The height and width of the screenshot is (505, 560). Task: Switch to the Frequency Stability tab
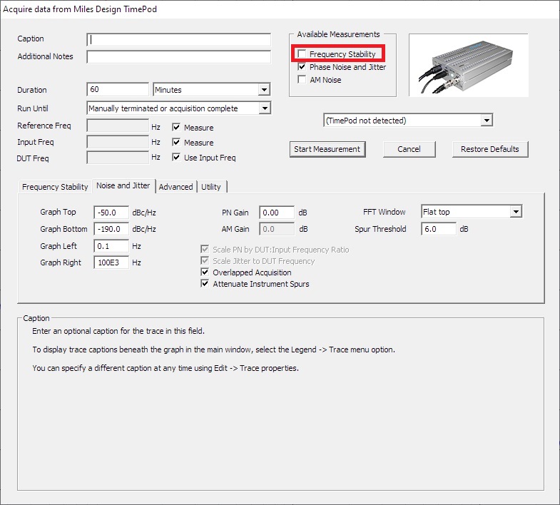pos(55,187)
